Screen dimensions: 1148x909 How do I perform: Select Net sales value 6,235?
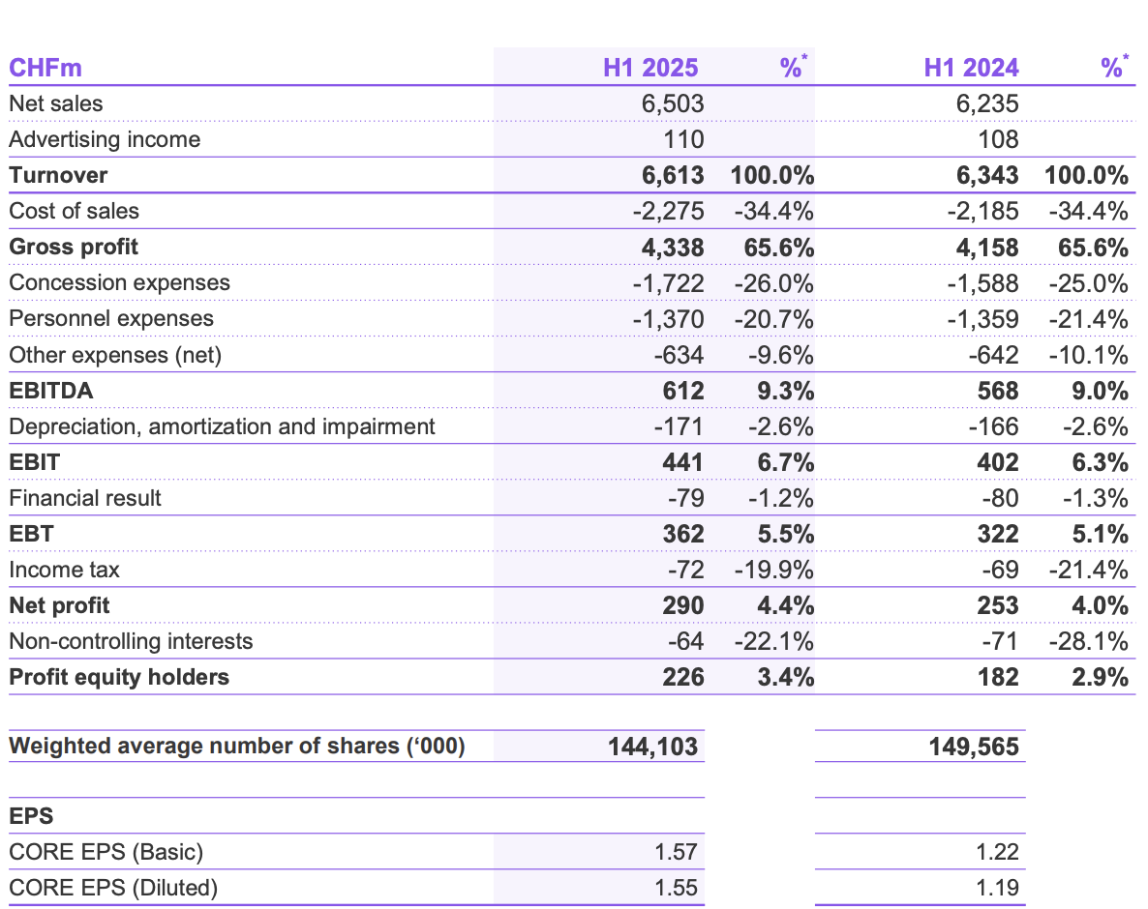coord(987,103)
